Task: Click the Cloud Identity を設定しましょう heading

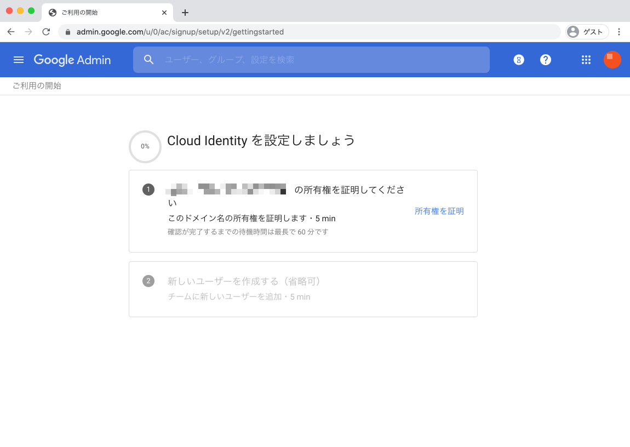Action: coord(261,141)
